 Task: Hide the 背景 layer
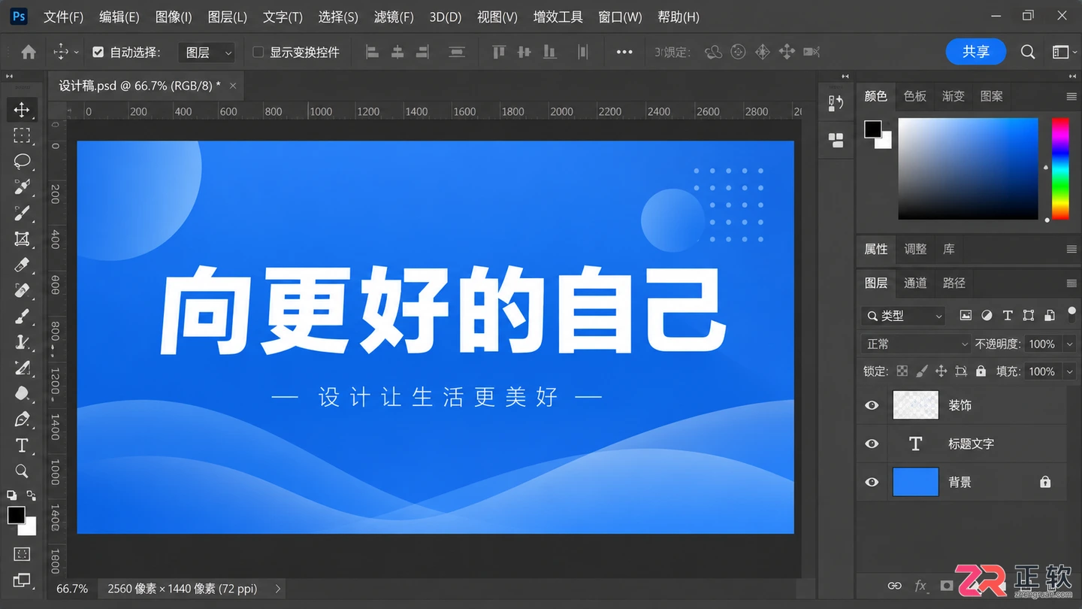coord(872,482)
